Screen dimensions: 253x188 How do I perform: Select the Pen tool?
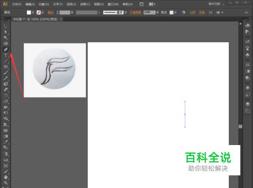pyautogui.click(x=6, y=50)
